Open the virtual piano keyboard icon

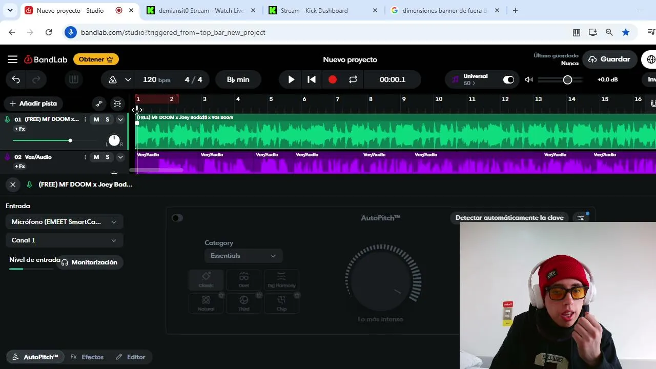pyautogui.click(x=74, y=79)
